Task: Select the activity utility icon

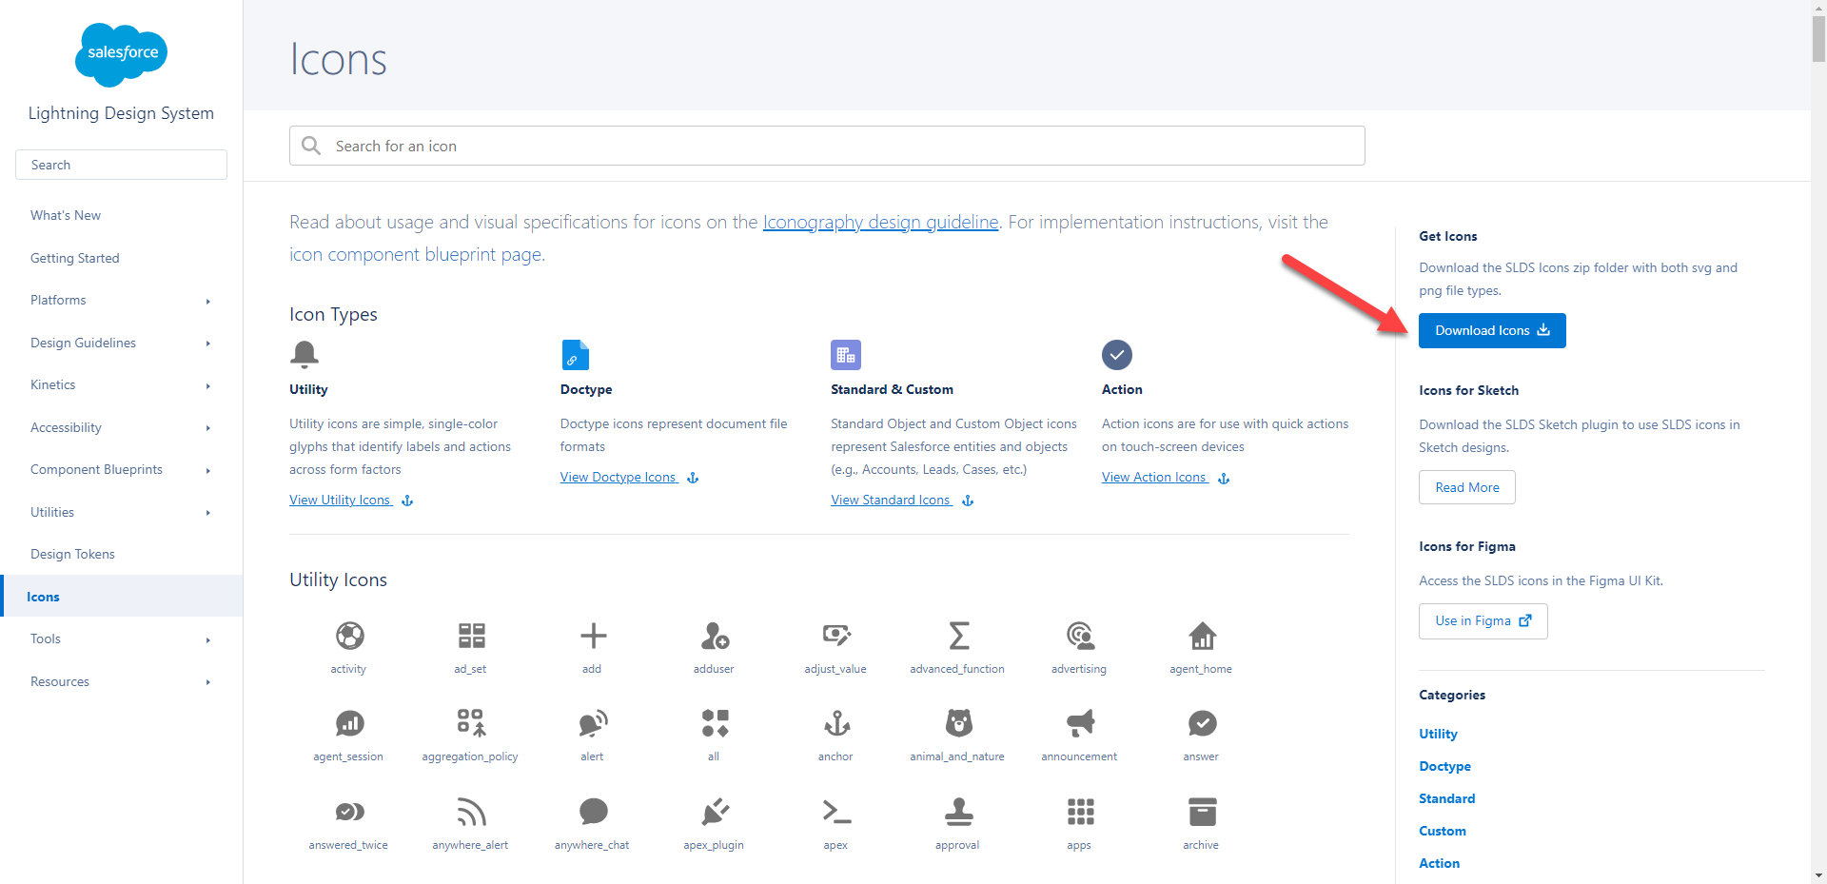Action: 348,636
